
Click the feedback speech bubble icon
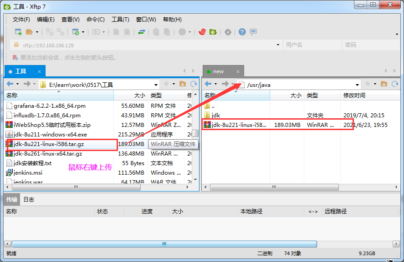tap(253, 32)
